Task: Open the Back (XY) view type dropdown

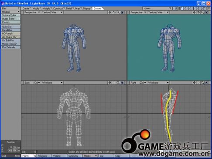Action: click(32, 83)
